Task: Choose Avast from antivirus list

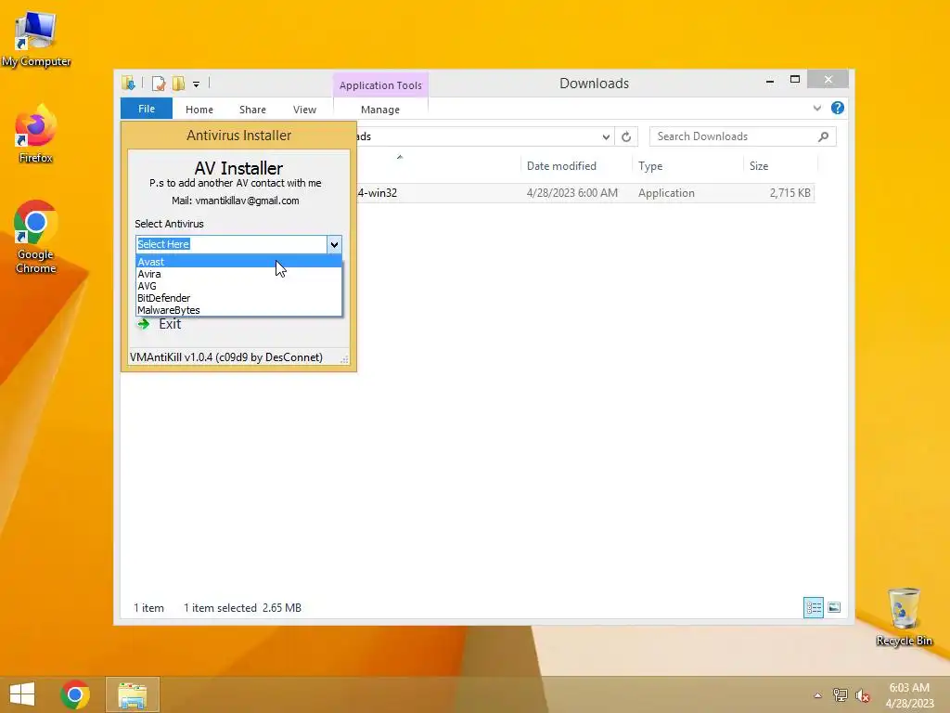Action: pyautogui.click(x=238, y=262)
